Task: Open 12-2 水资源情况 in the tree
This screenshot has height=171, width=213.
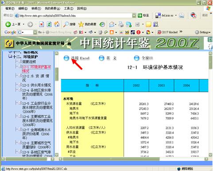Action: 35,78
